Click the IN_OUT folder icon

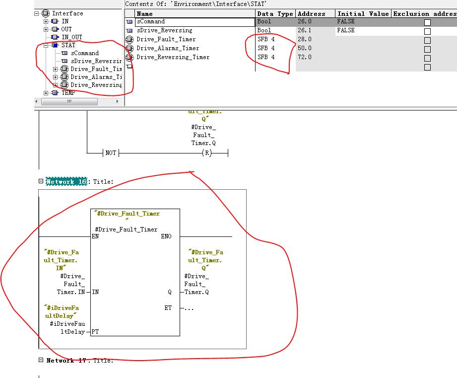(55, 37)
